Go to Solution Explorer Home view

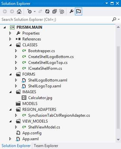coord(19,11)
